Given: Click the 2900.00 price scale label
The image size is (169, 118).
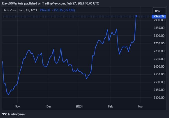Looking at the screenshot, I should 159,20.
